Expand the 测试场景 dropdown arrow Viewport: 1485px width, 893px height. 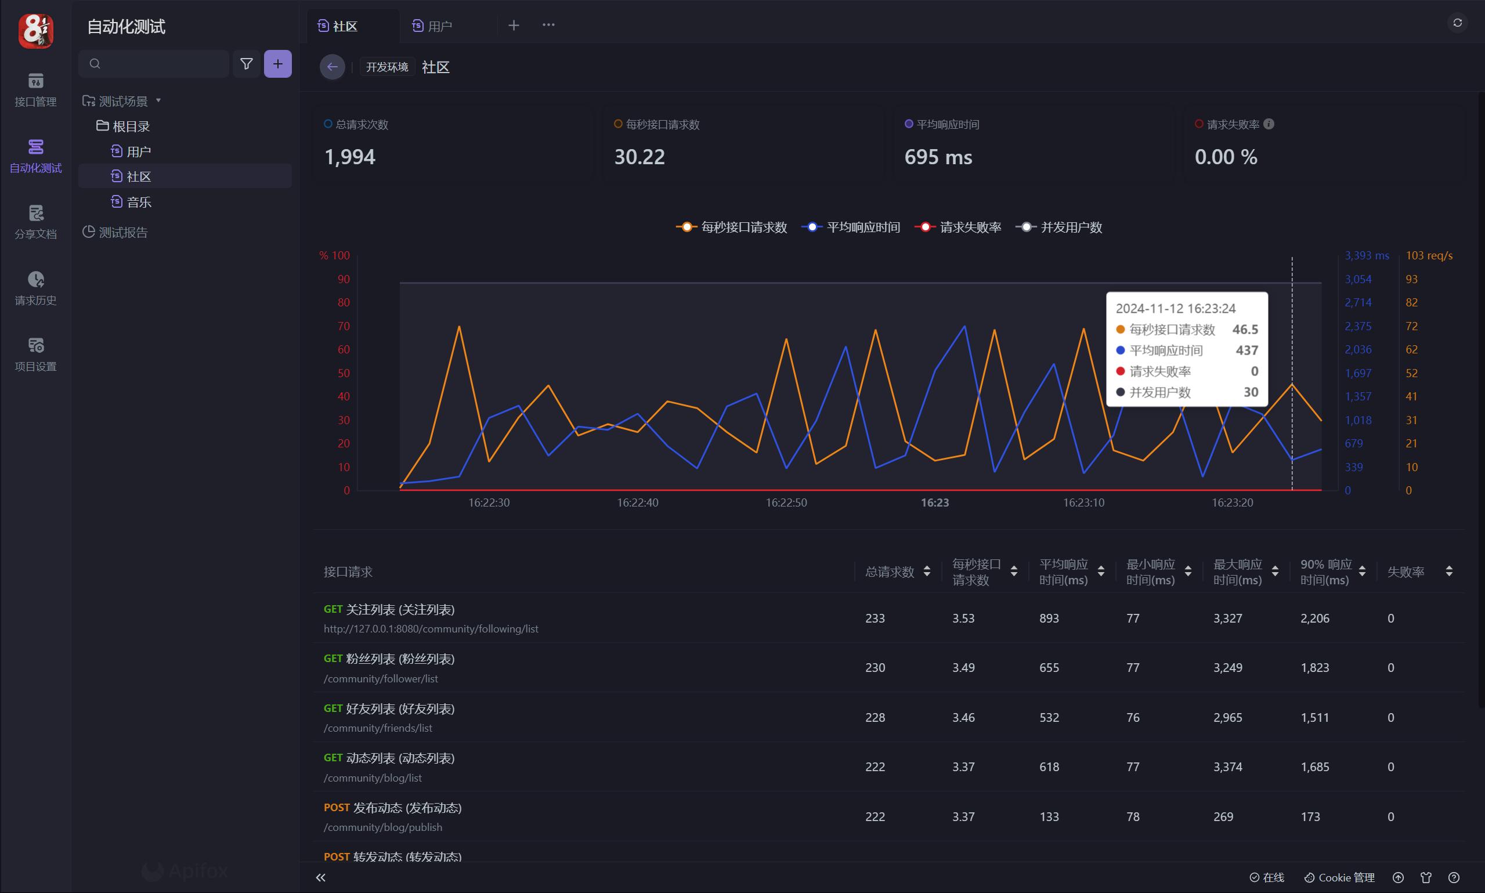(x=158, y=100)
